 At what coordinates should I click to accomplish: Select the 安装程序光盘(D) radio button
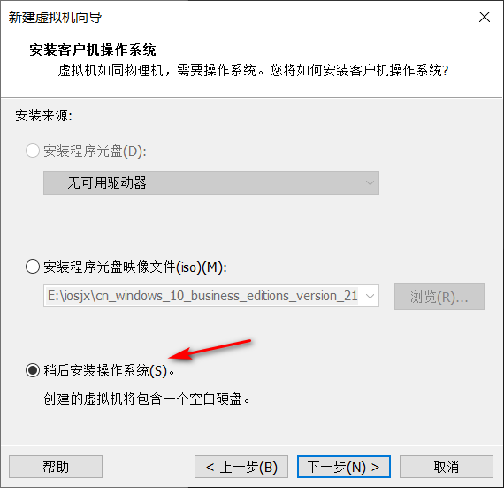click(33, 151)
